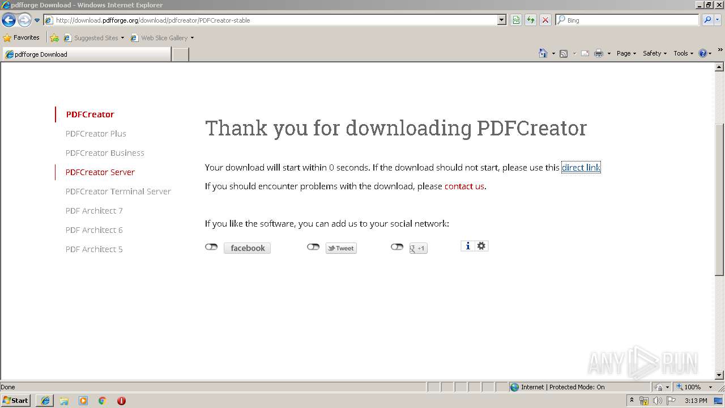Open the recent pages dropdown beside Forward

37,20
